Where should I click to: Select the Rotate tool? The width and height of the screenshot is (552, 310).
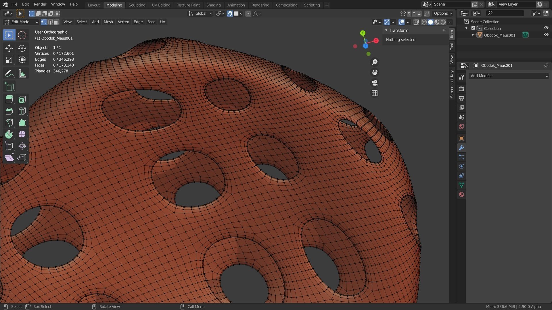[x=22, y=48]
